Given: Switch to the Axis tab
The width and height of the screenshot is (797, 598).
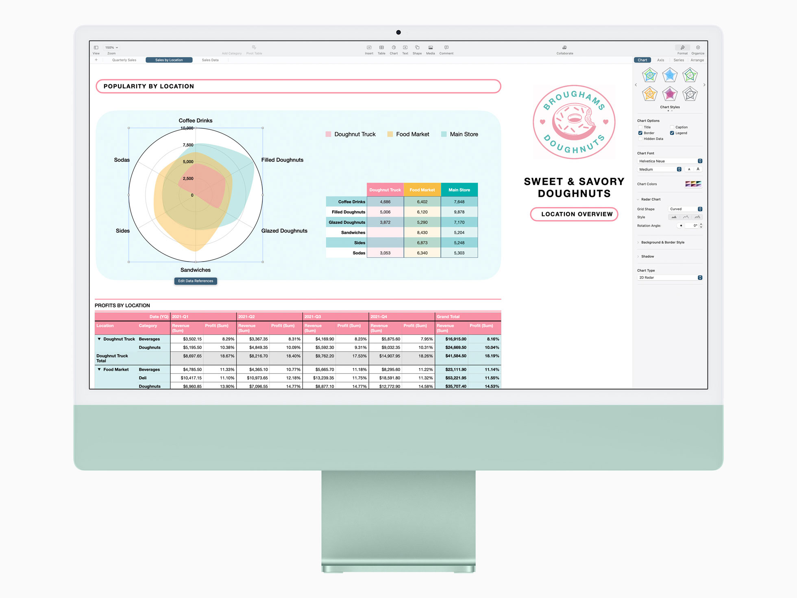Looking at the screenshot, I should tap(660, 60).
